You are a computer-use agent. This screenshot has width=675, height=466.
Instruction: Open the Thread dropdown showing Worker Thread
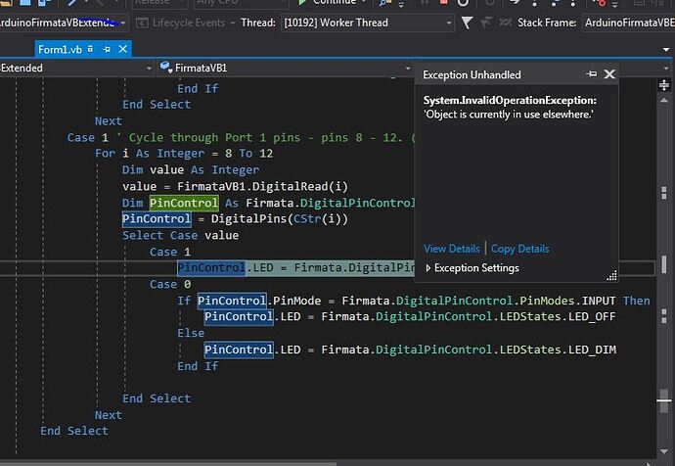pyautogui.click(x=367, y=23)
